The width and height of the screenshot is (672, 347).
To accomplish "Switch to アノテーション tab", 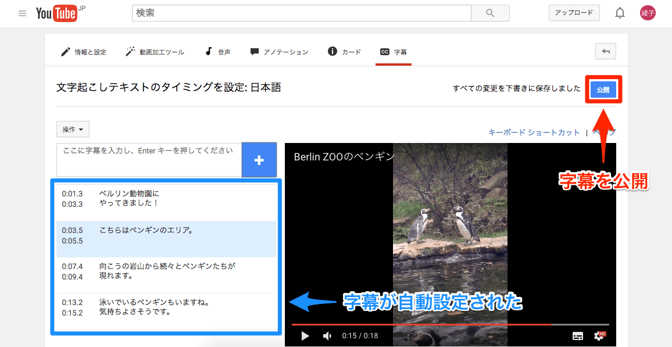I will 279,52.
